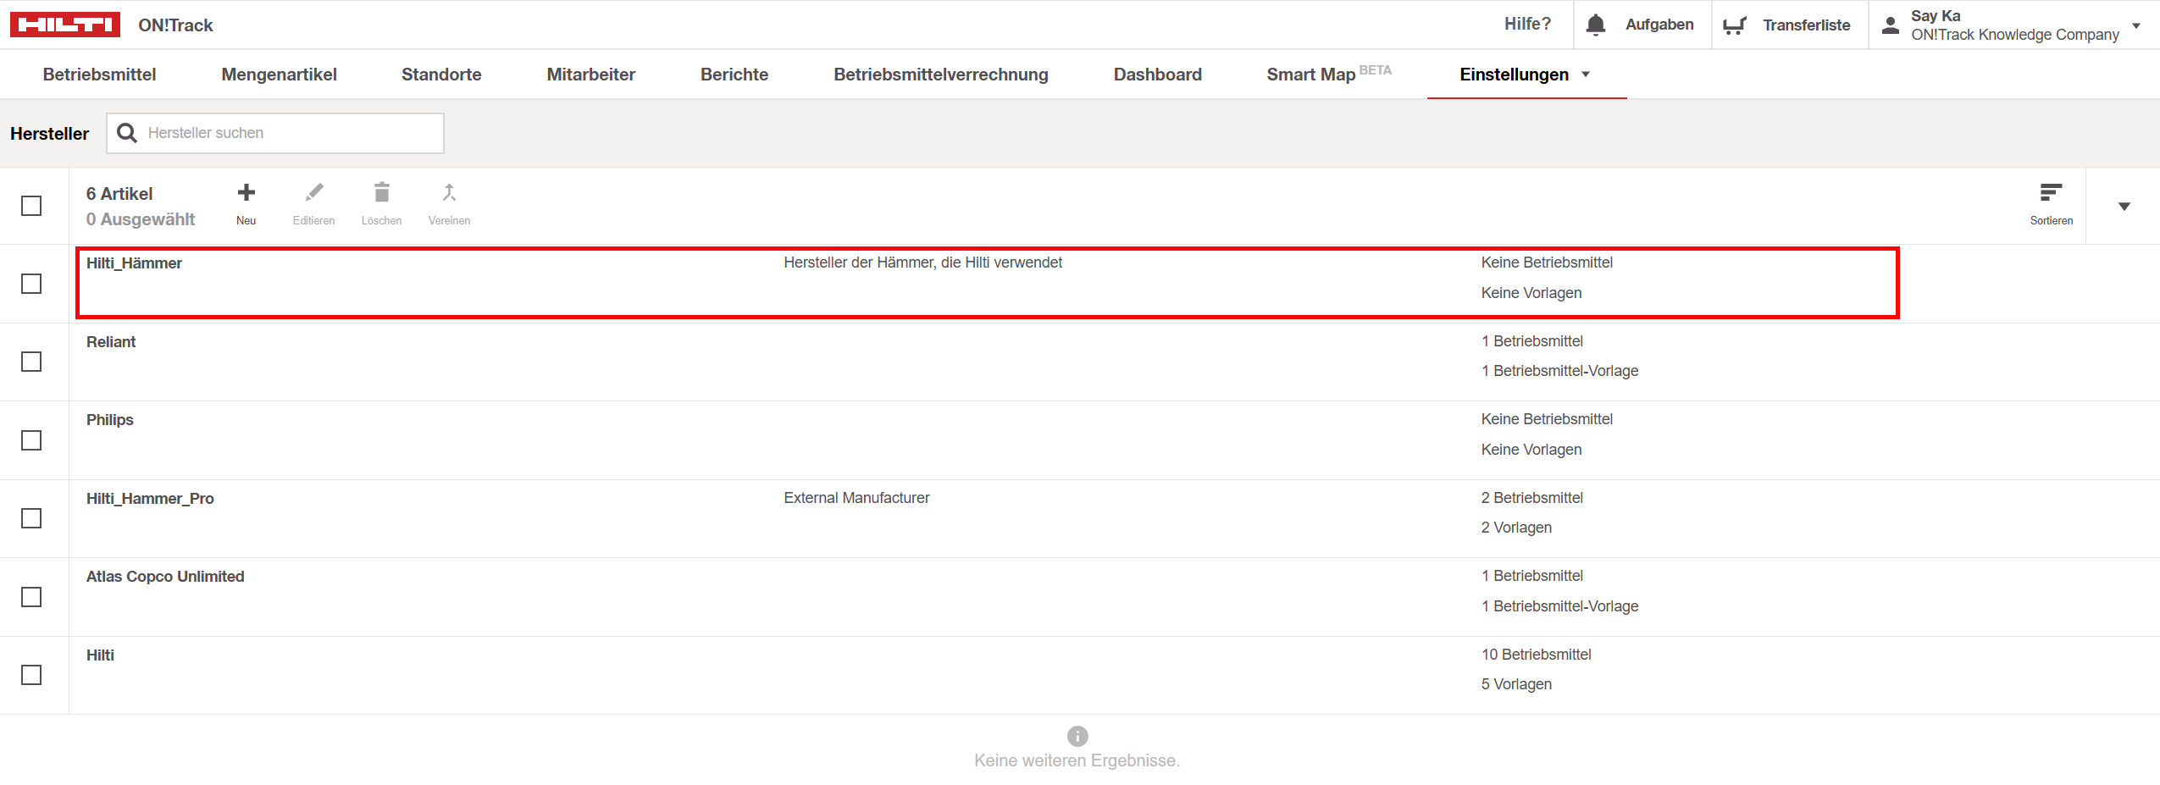The width and height of the screenshot is (2160, 785).
Task: Open the Betriebsmittelverrechnung tab
Action: 941,75
